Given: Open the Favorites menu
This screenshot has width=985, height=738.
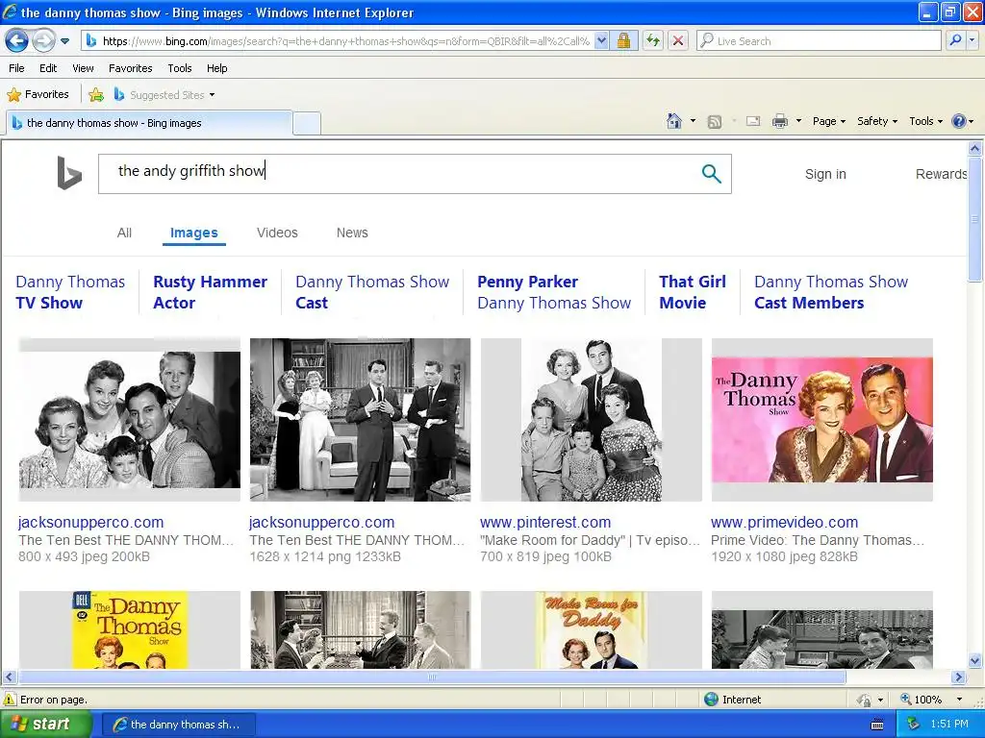Looking at the screenshot, I should pyautogui.click(x=130, y=68).
